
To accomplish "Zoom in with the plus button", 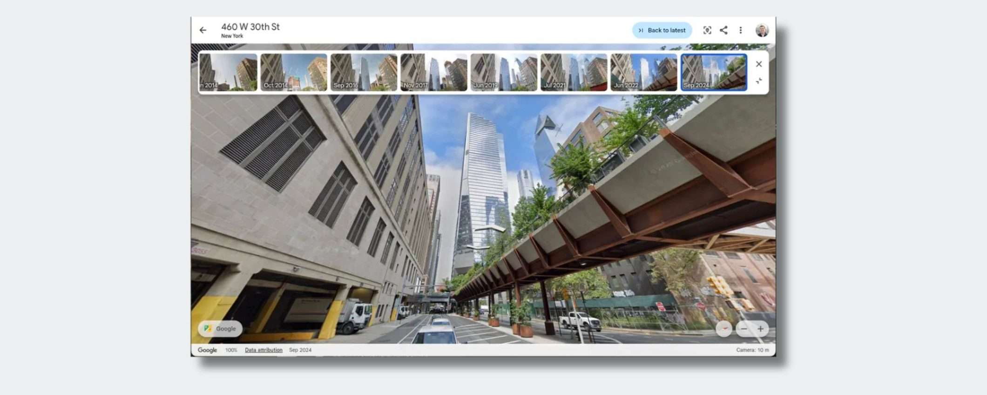I will 760,329.
